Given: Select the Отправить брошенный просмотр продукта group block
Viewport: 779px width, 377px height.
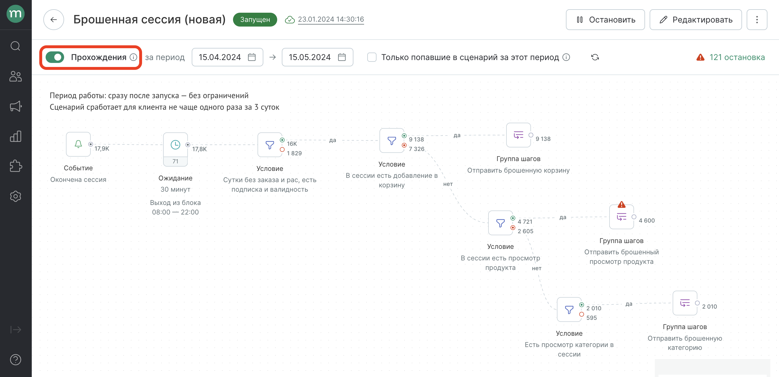Looking at the screenshot, I should pyautogui.click(x=621, y=217).
